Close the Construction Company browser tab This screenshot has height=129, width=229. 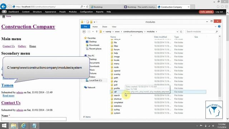[x=189, y=7]
